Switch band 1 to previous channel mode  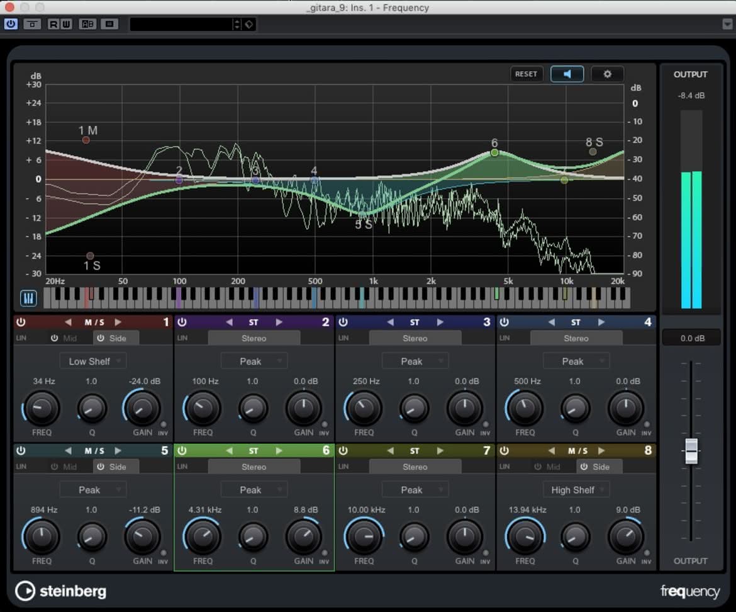point(68,322)
